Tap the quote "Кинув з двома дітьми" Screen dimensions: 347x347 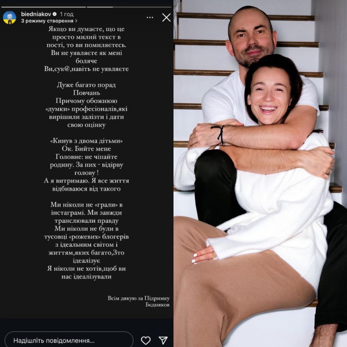(86, 141)
